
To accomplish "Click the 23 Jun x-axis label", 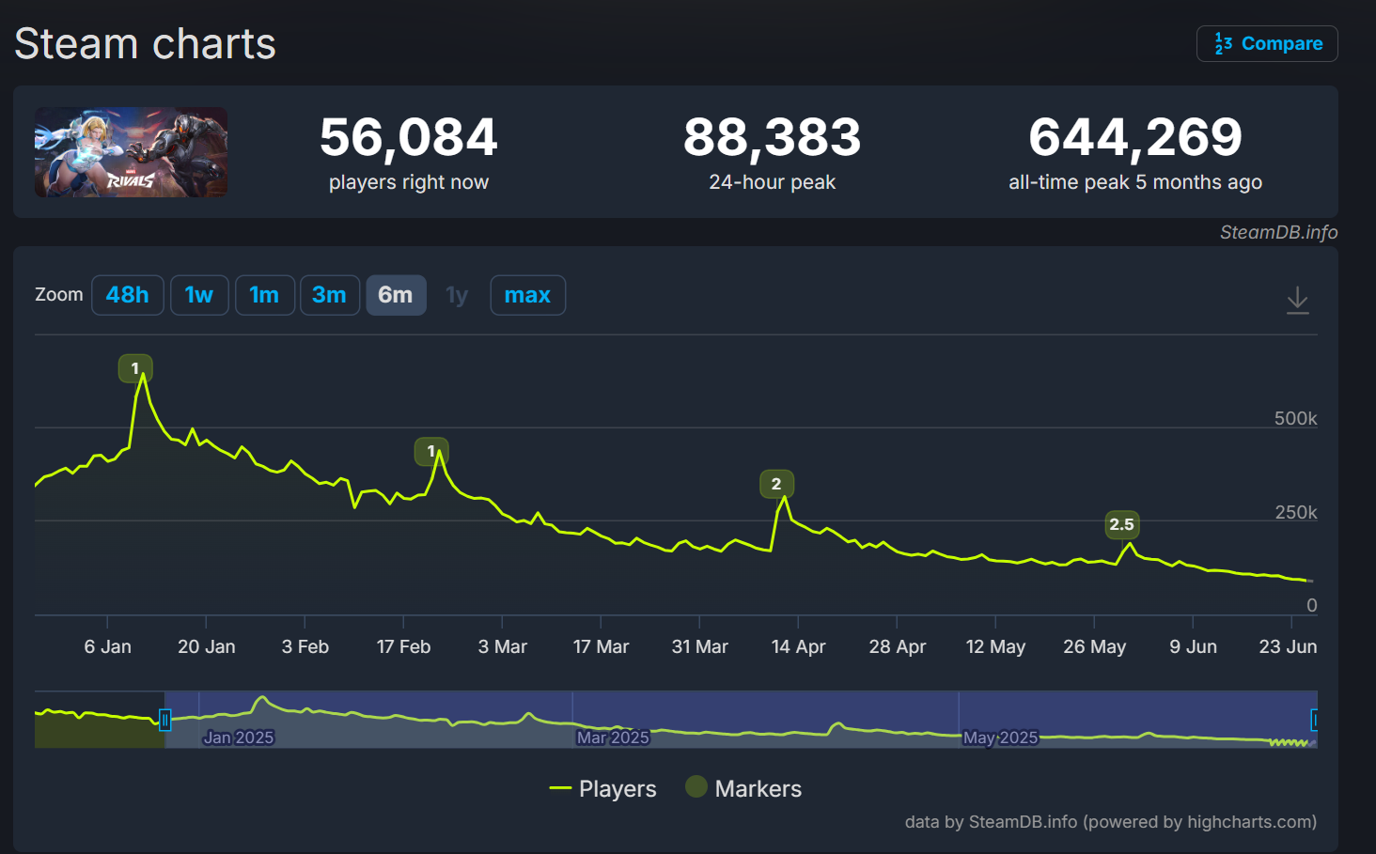I will (x=1288, y=646).
